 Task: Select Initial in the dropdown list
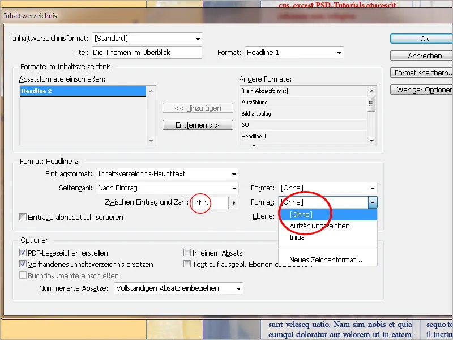pos(328,237)
